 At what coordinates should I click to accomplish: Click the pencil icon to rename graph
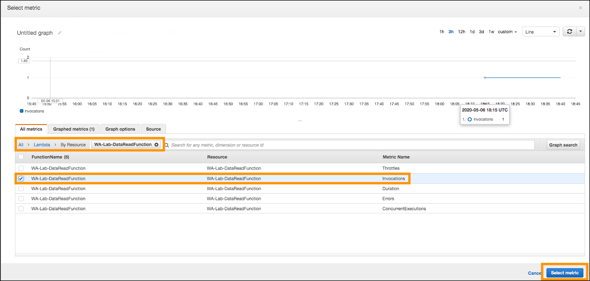(59, 33)
